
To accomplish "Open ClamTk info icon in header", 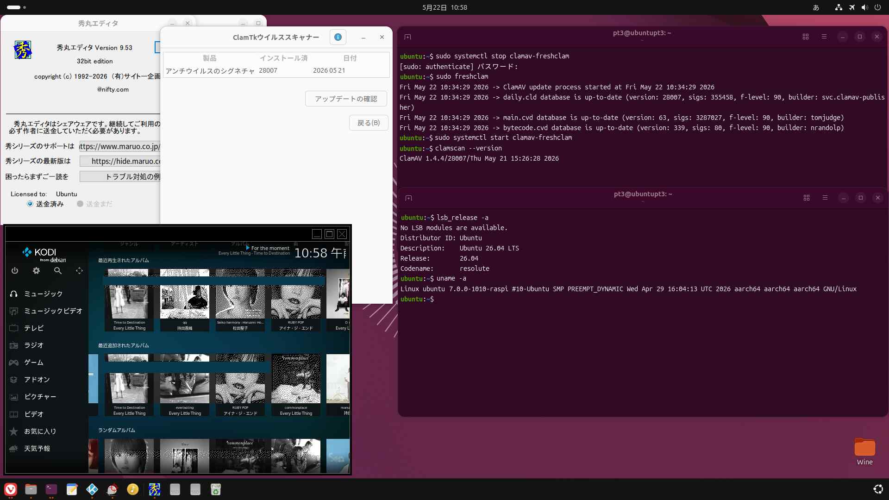I will pyautogui.click(x=338, y=37).
